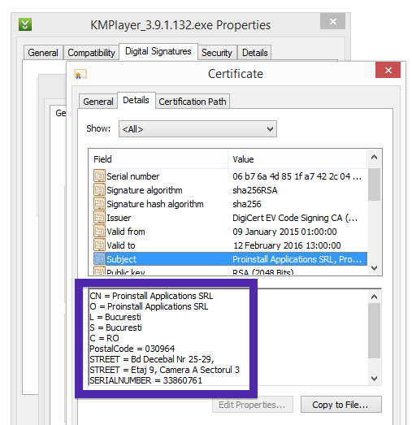Image resolution: width=412 pixels, height=425 pixels.
Task: Select the Certificate Details tab
Action: (136, 100)
